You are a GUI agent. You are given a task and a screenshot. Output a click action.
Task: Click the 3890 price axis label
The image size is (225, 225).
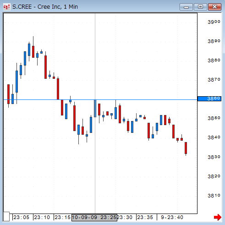click(x=214, y=41)
